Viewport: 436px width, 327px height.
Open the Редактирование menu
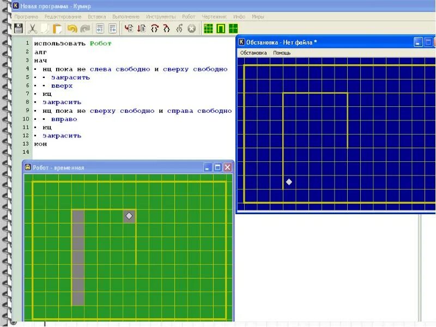(63, 17)
